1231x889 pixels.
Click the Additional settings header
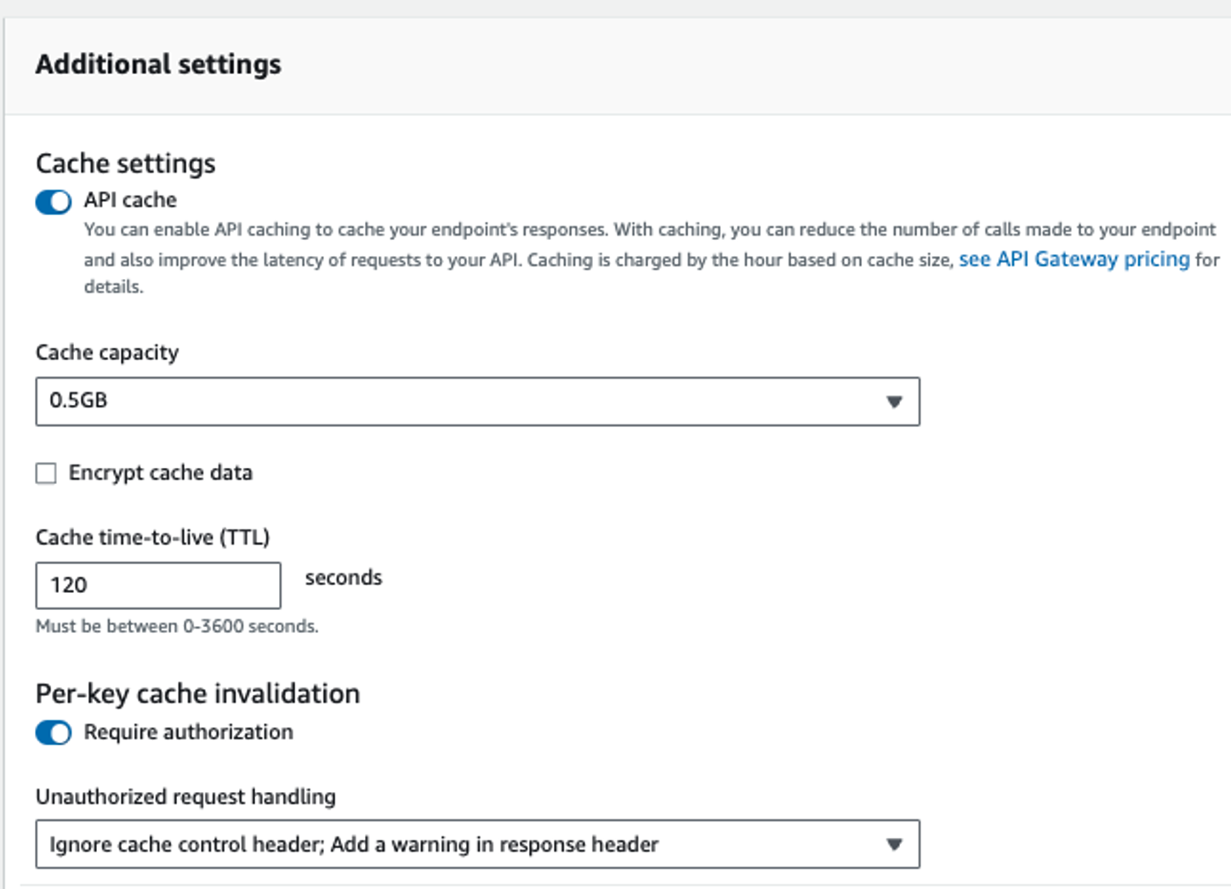(x=158, y=65)
